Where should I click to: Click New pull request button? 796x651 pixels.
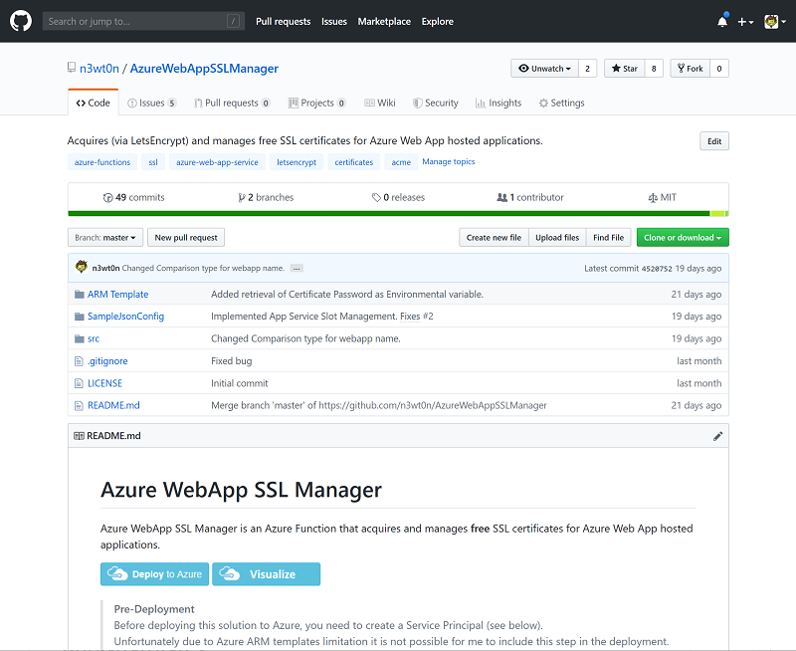(186, 237)
